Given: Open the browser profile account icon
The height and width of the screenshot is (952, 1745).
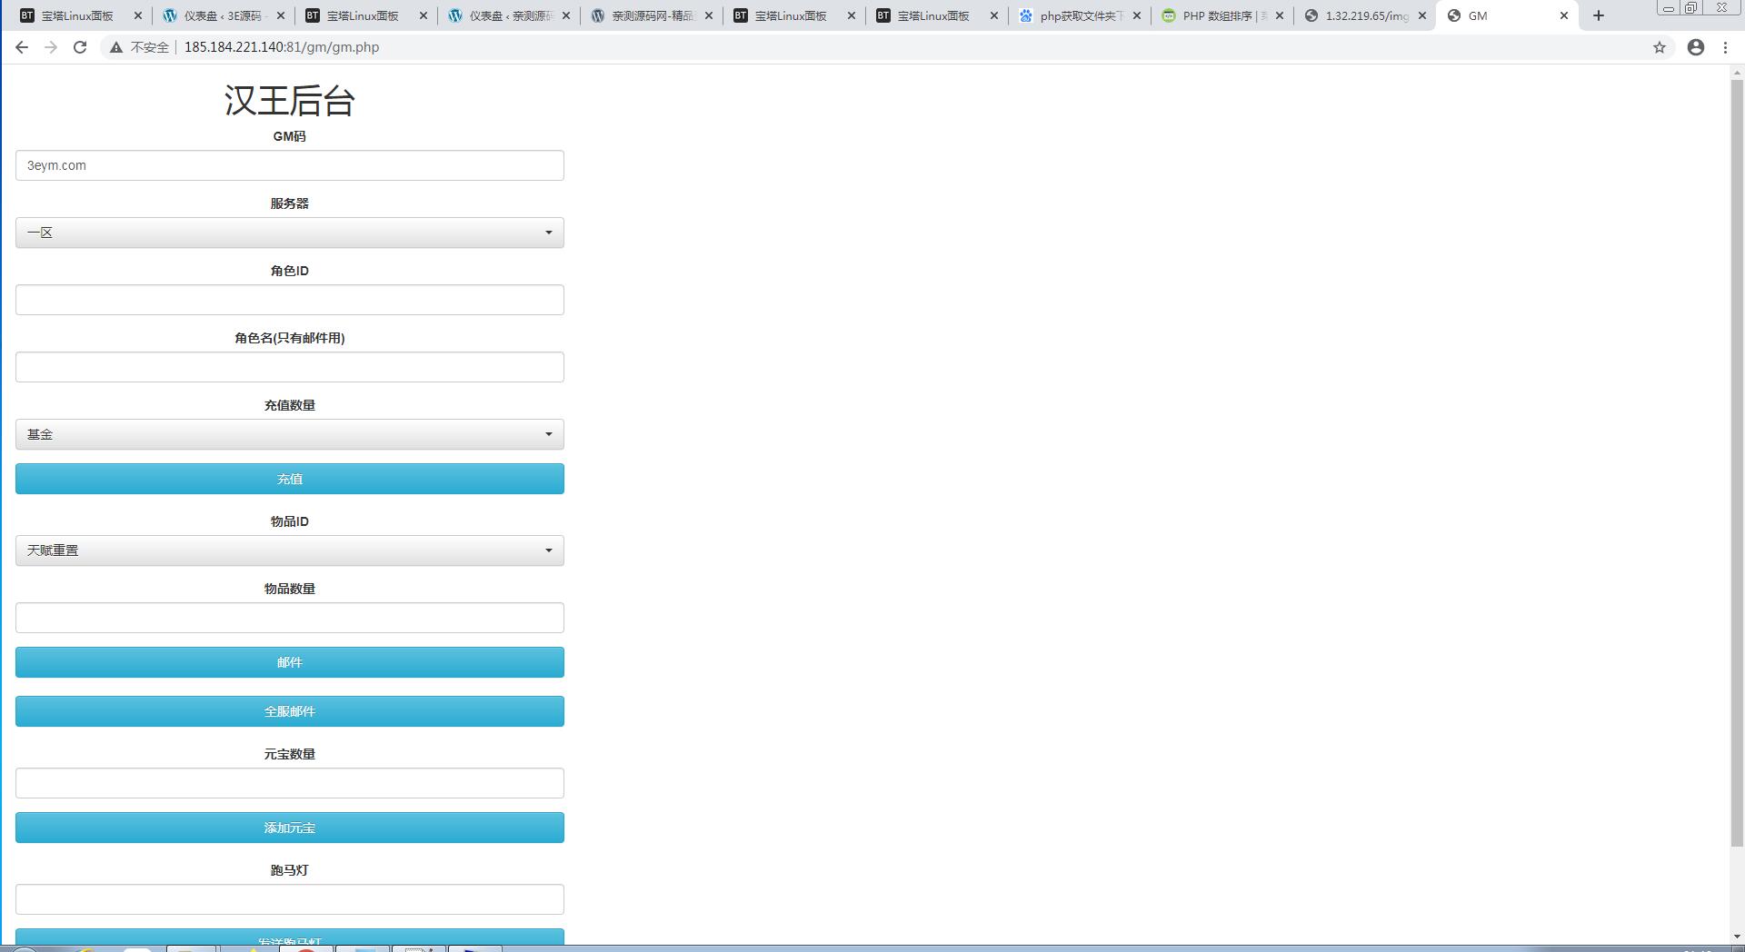Looking at the screenshot, I should tap(1696, 47).
